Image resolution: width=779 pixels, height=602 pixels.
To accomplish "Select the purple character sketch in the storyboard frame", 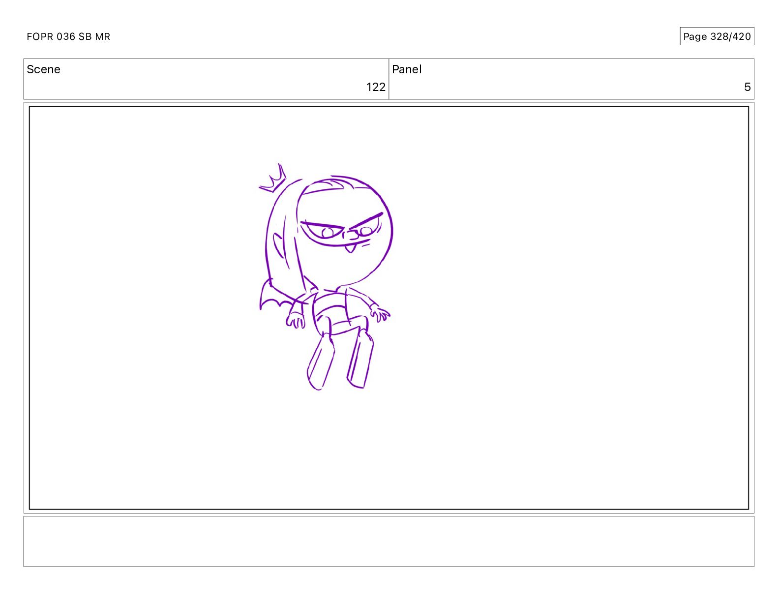I will [x=326, y=277].
